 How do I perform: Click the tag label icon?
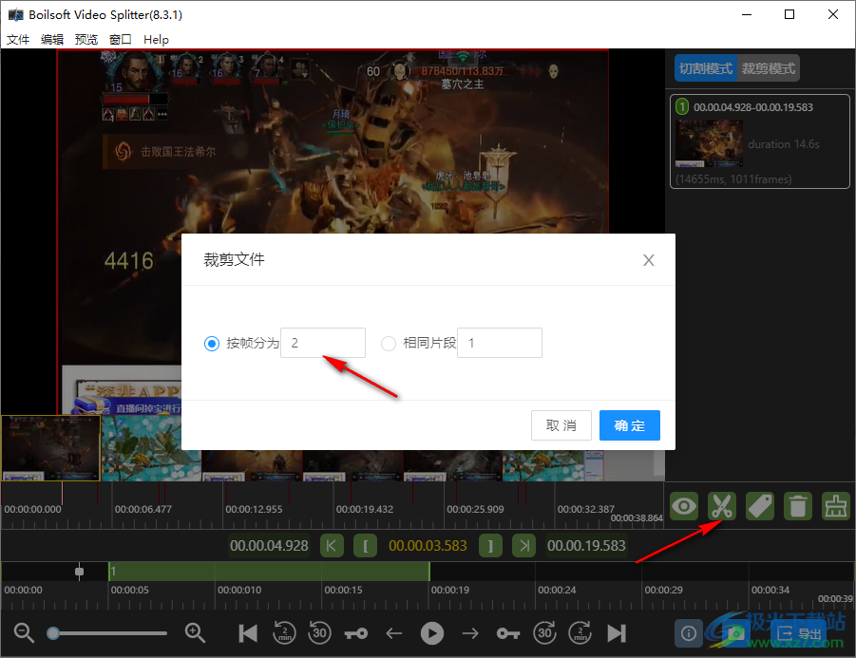point(760,506)
